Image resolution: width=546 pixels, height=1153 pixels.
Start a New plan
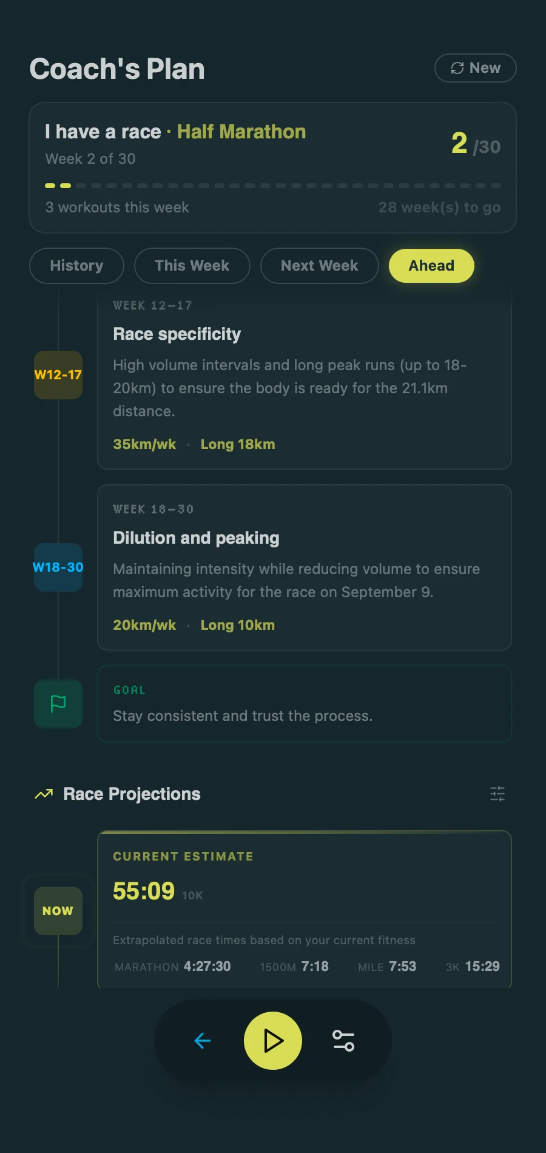pos(476,68)
